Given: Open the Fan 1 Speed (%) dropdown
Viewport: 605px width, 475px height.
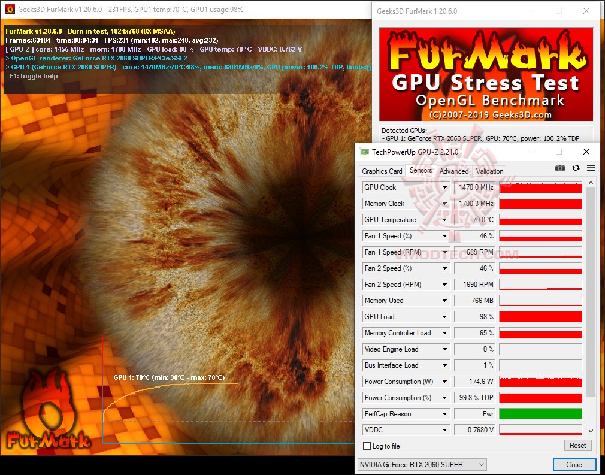Looking at the screenshot, I should tap(444, 236).
